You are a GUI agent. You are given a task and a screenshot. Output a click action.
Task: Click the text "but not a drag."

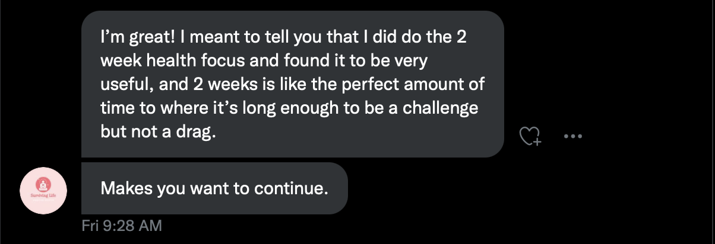156,132
